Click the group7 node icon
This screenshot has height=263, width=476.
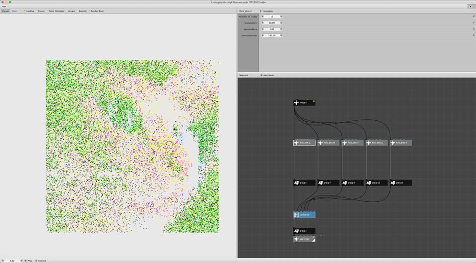pyautogui.click(x=320, y=183)
